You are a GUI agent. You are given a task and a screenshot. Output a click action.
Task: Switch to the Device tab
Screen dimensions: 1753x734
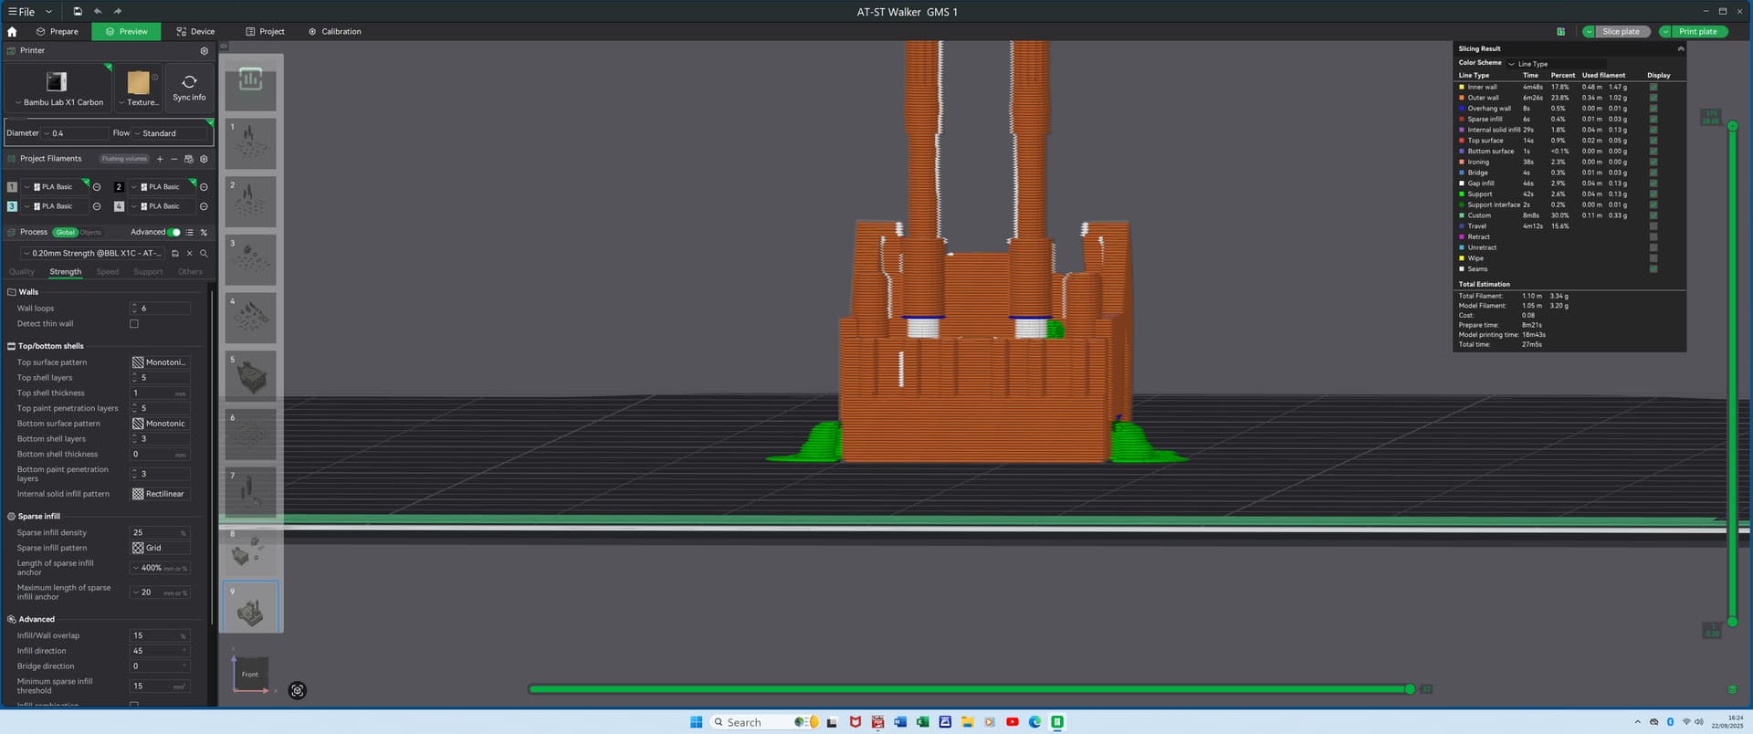[195, 31]
